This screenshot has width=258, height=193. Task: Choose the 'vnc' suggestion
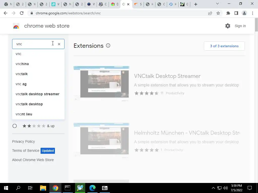(38, 54)
